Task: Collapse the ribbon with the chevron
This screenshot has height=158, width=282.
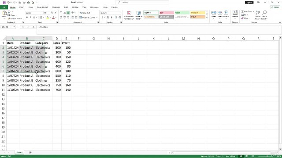Action: tap(280, 22)
